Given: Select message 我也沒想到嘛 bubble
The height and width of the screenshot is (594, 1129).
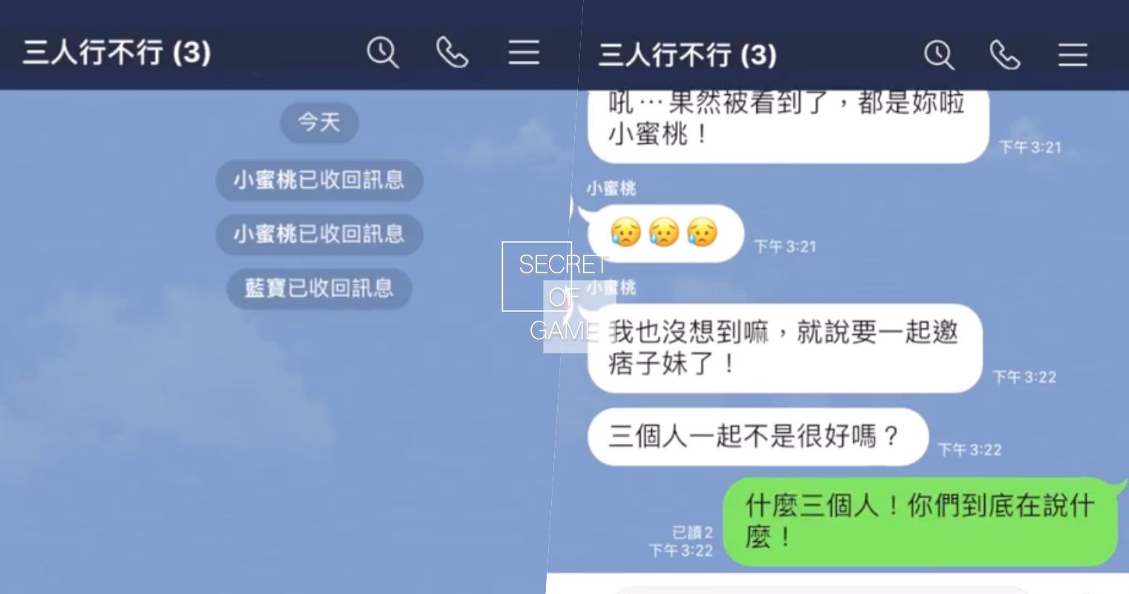Looking at the screenshot, I should click(784, 348).
